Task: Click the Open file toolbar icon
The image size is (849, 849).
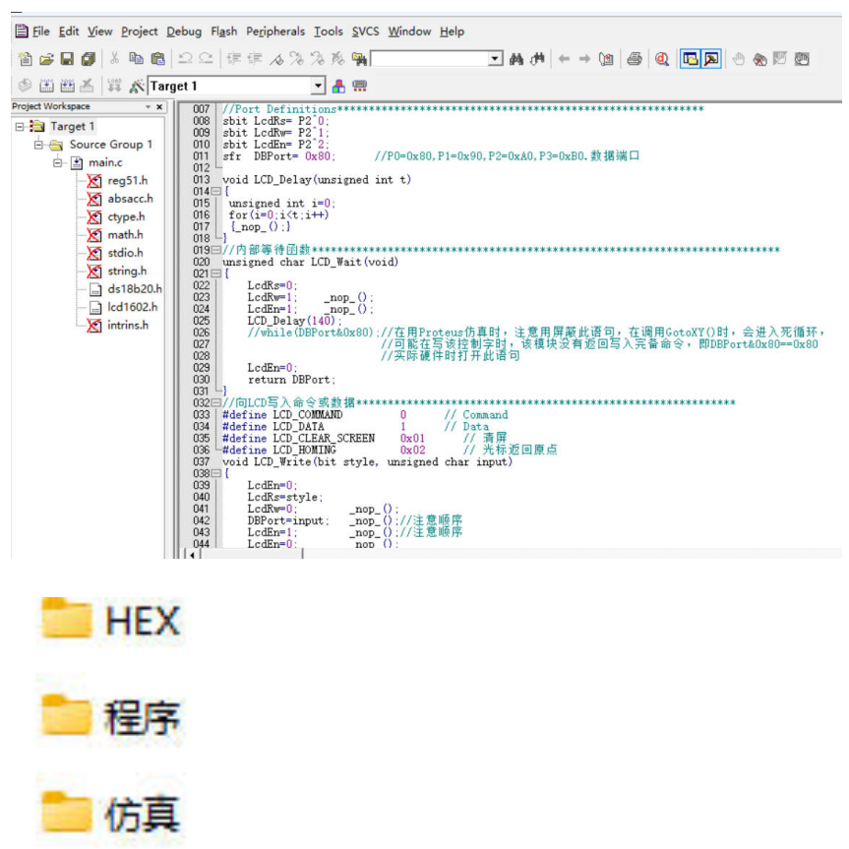Action: click(46, 60)
